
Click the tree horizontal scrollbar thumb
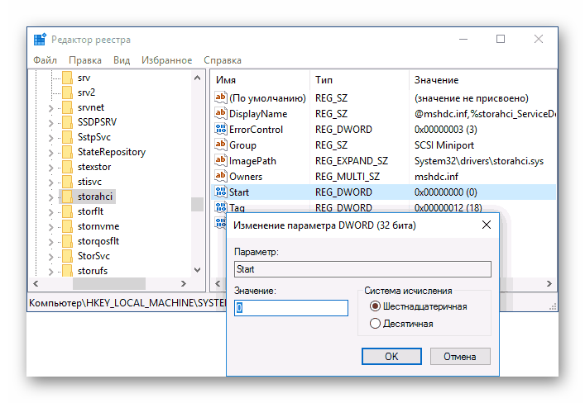(109, 283)
